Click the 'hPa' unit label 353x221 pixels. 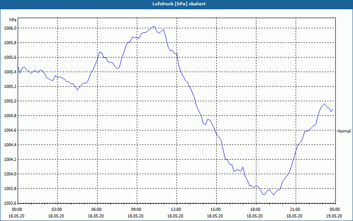pos(13,20)
